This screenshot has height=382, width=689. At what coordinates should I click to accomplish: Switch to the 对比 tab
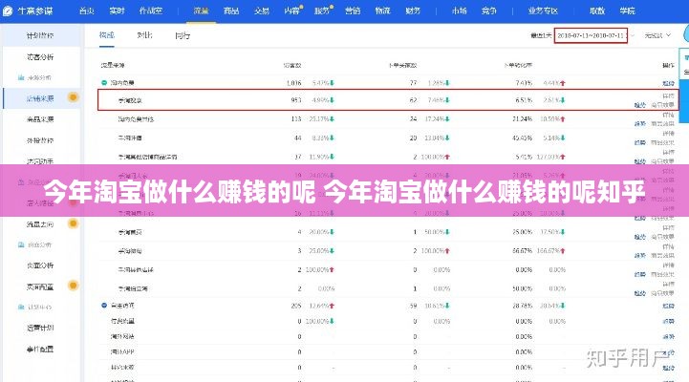click(x=144, y=35)
